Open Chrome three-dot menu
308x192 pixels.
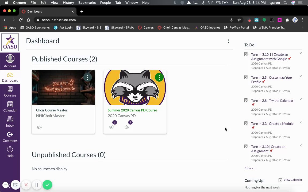[x=303, y=20]
